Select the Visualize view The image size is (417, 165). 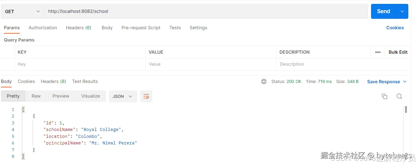point(90,96)
